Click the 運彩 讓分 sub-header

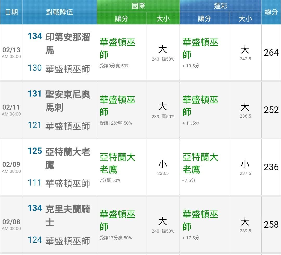tap(204, 18)
